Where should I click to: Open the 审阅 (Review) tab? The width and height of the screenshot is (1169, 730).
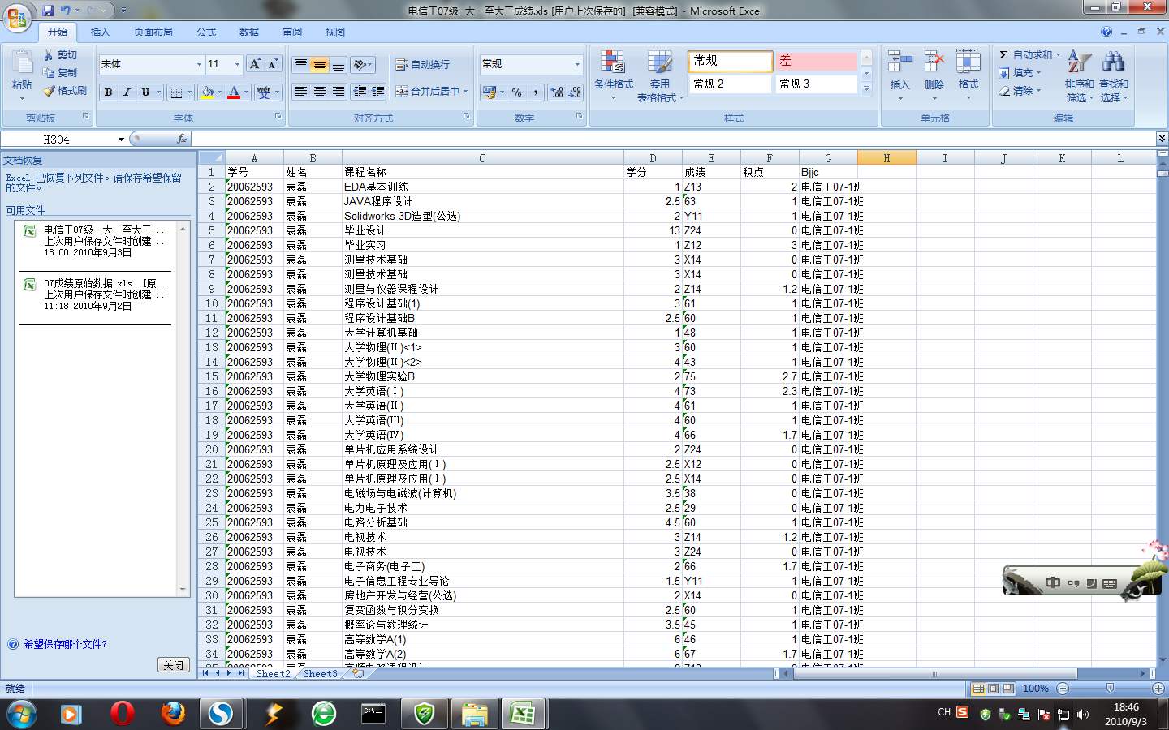coord(292,32)
